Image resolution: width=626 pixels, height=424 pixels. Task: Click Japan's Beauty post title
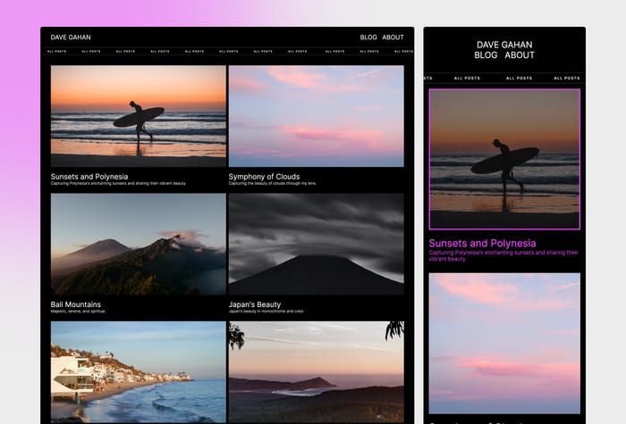[255, 304]
